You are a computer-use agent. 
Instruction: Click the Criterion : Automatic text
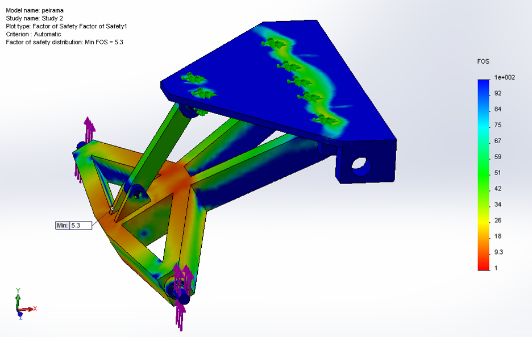pos(34,34)
